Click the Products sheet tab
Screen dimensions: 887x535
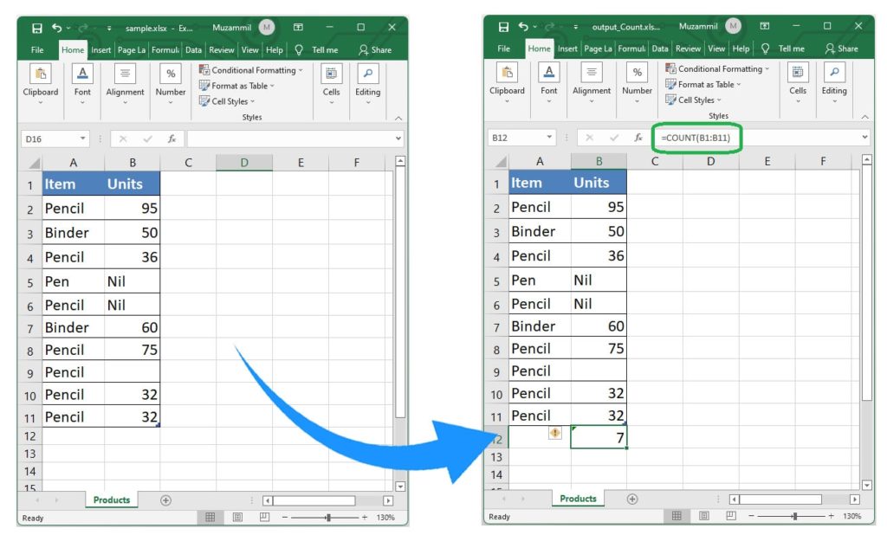click(111, 500)
